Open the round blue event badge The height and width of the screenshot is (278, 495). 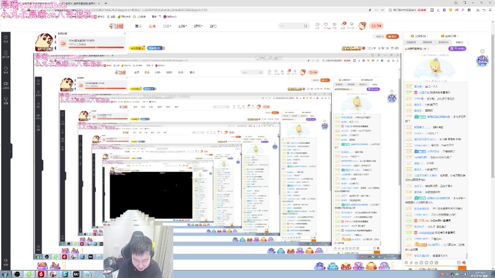click(x=483, y=61)
